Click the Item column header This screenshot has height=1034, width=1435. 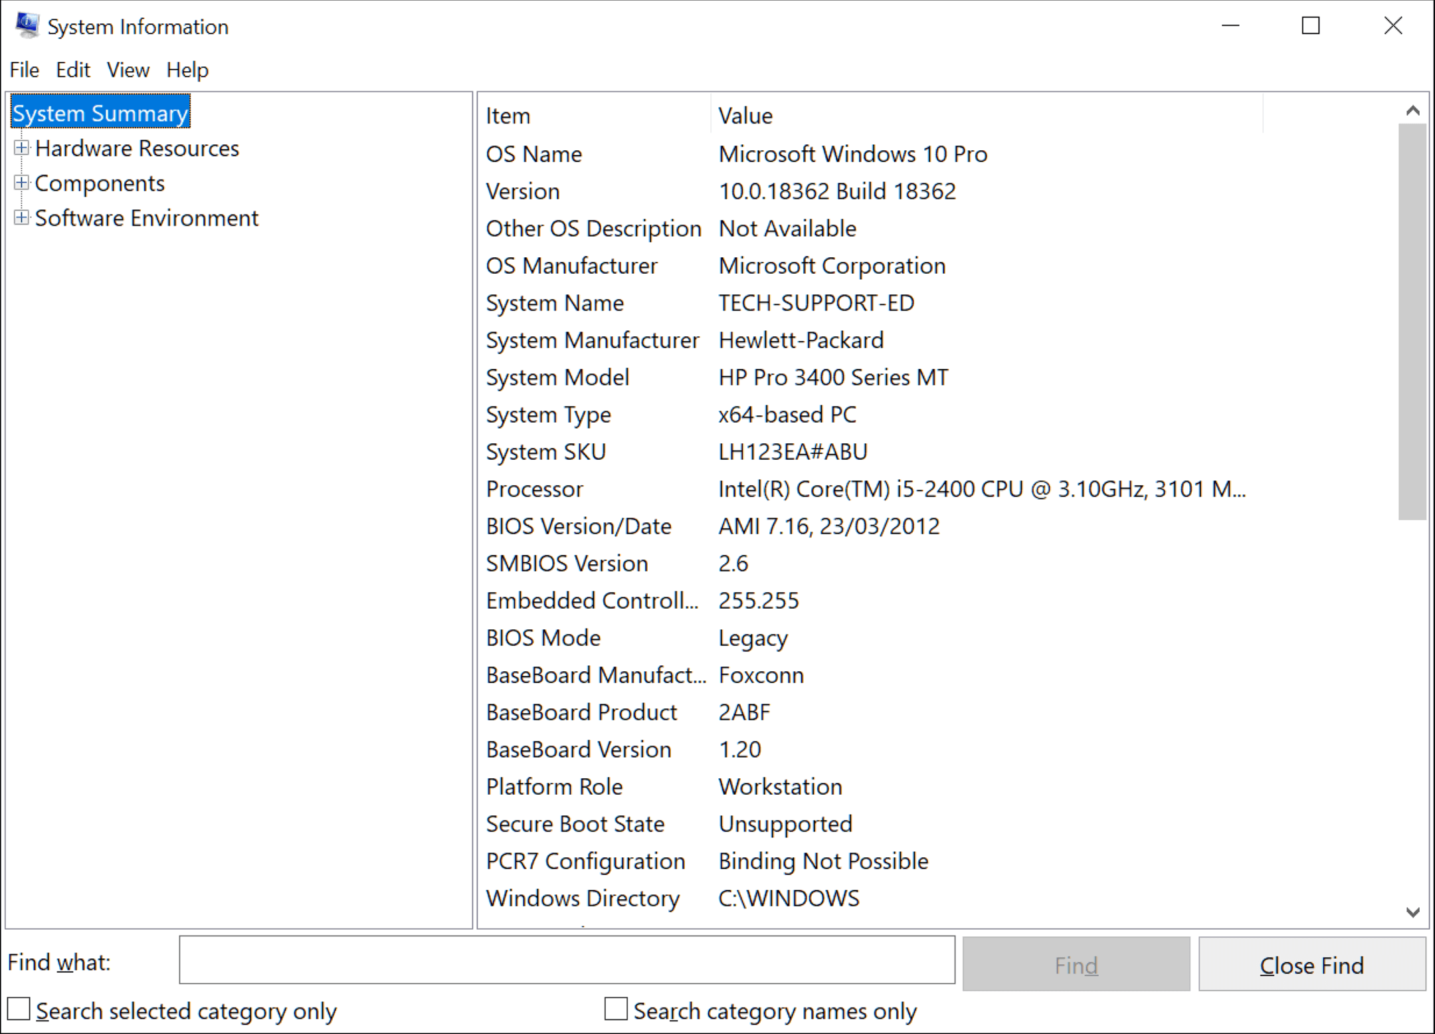pyautogui.click(x=594, y=116)
